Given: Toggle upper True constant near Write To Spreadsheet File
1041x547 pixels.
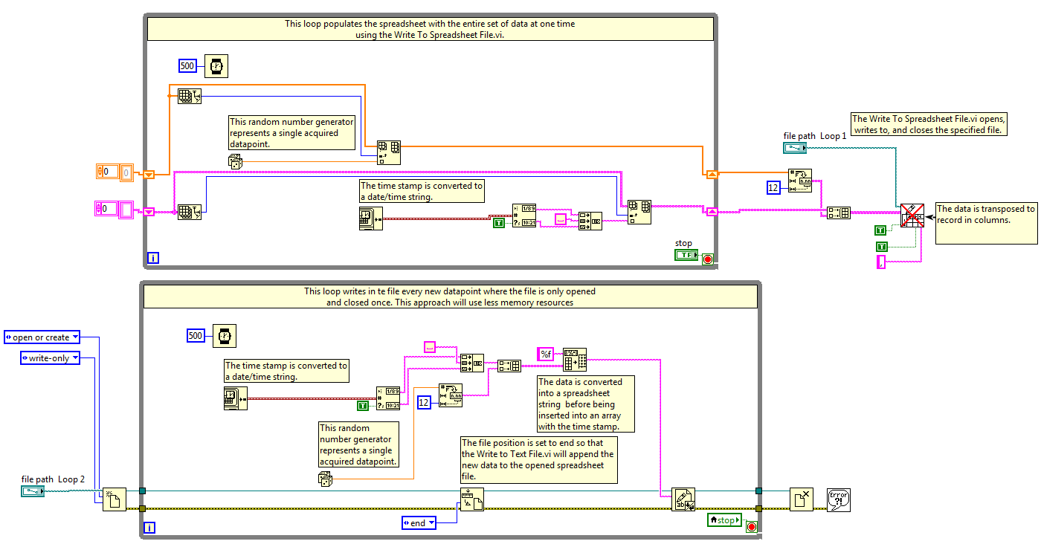Looking at the screenshot, I should (x=880, y=230).
